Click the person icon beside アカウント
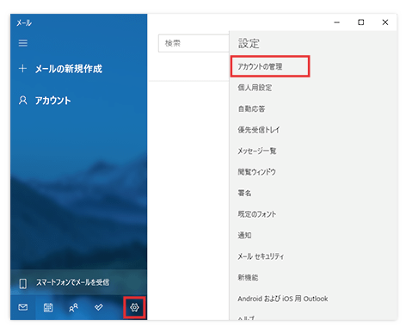 coord(23,101)
